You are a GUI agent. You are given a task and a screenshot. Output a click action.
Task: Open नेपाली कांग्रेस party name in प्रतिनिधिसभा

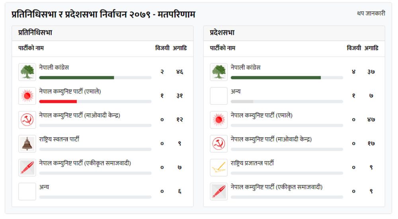54,67
